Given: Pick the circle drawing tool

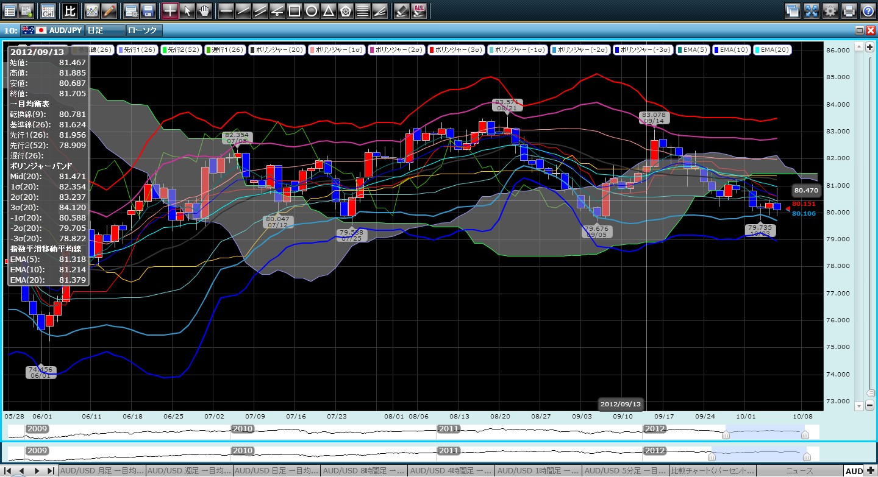Looking at the screenshot, I should (x=311, y=10).
